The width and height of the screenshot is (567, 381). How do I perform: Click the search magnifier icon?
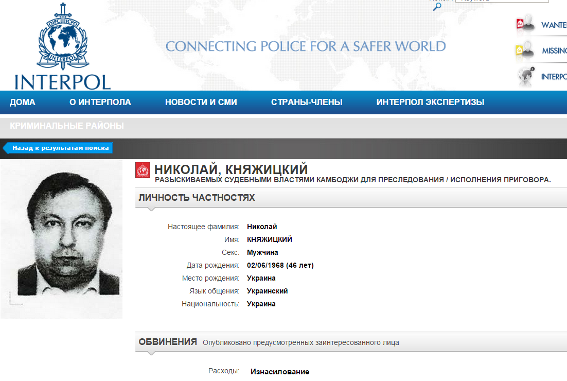[x=437, y=7]
